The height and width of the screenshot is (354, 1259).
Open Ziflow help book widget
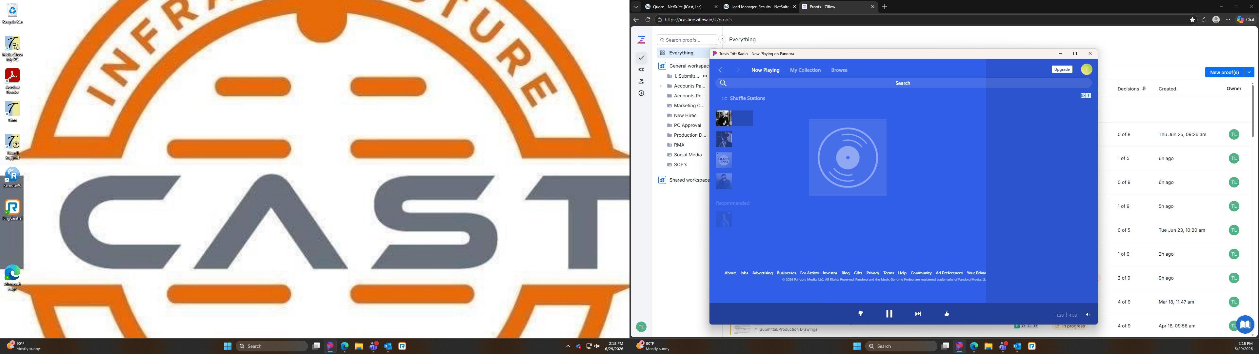click(1245, 324)
